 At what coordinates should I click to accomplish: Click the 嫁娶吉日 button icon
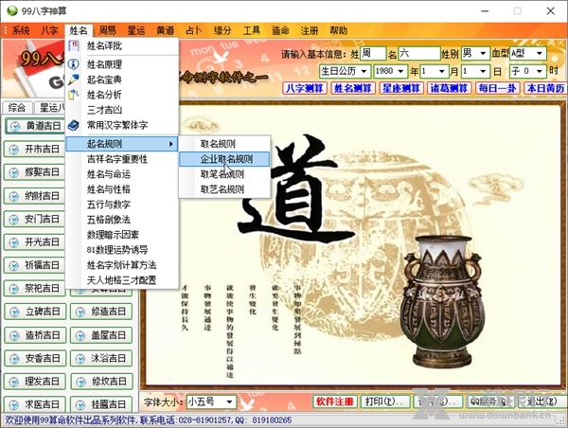[14, 172]
